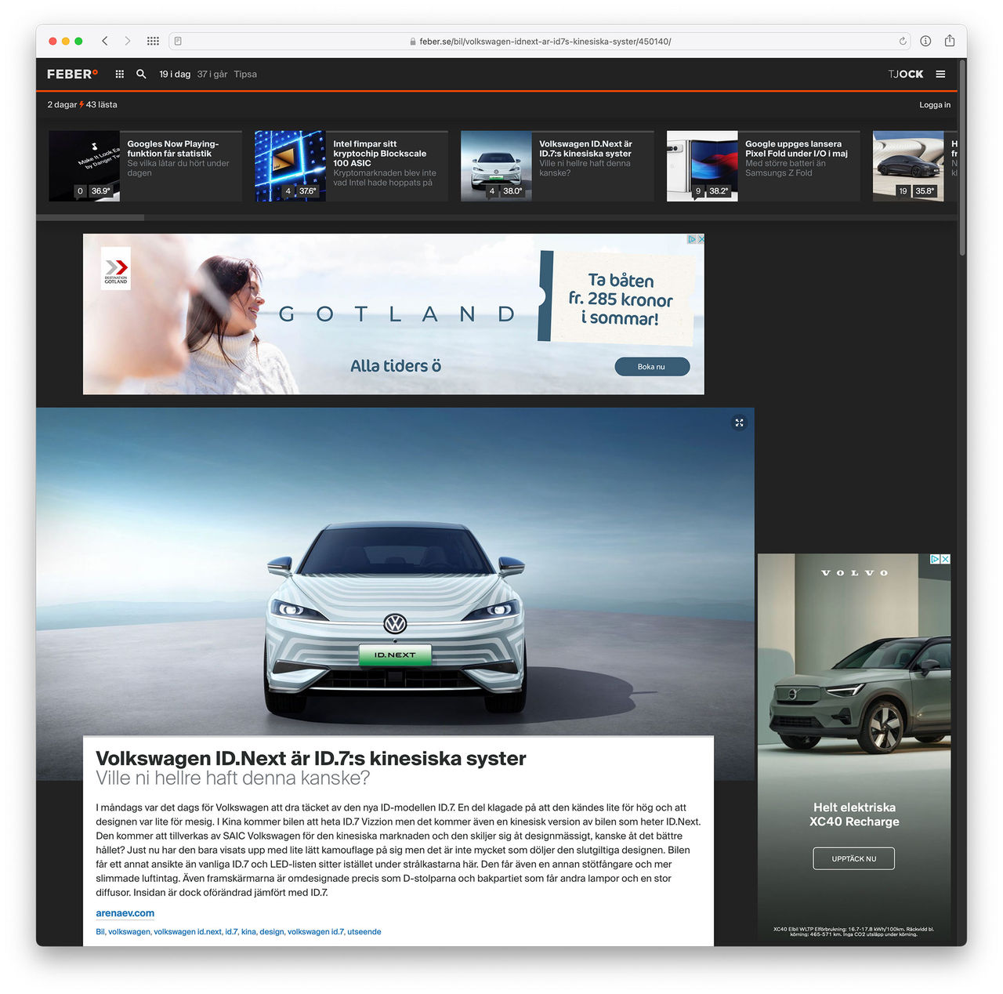Click the "Logga in" link

point(934,105)
